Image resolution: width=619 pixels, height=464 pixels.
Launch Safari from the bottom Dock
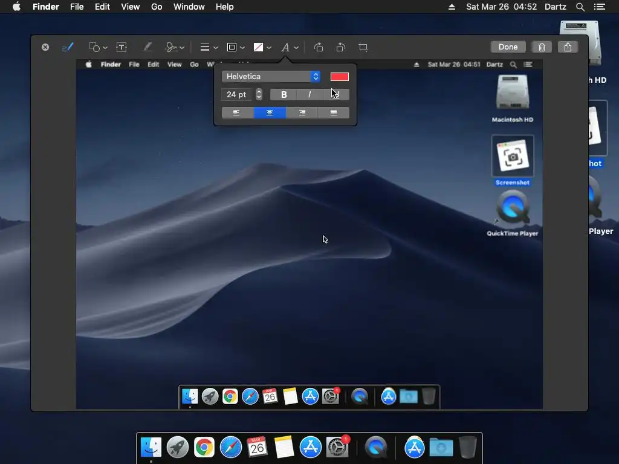(x=230, y=447)
